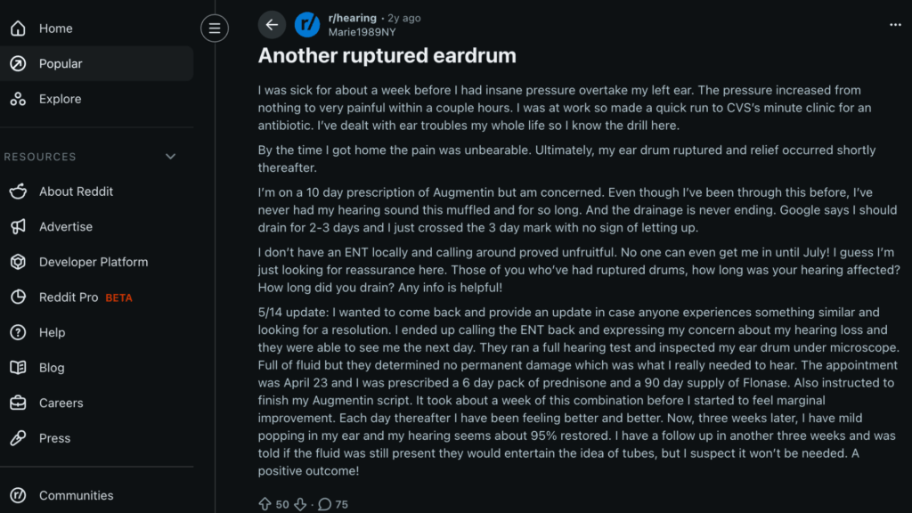Image resolution: width=912 pixels, height=513 pixels.
Task: Click the Help question mark icon
Action: pyautogui.click(x=18, y=332)
